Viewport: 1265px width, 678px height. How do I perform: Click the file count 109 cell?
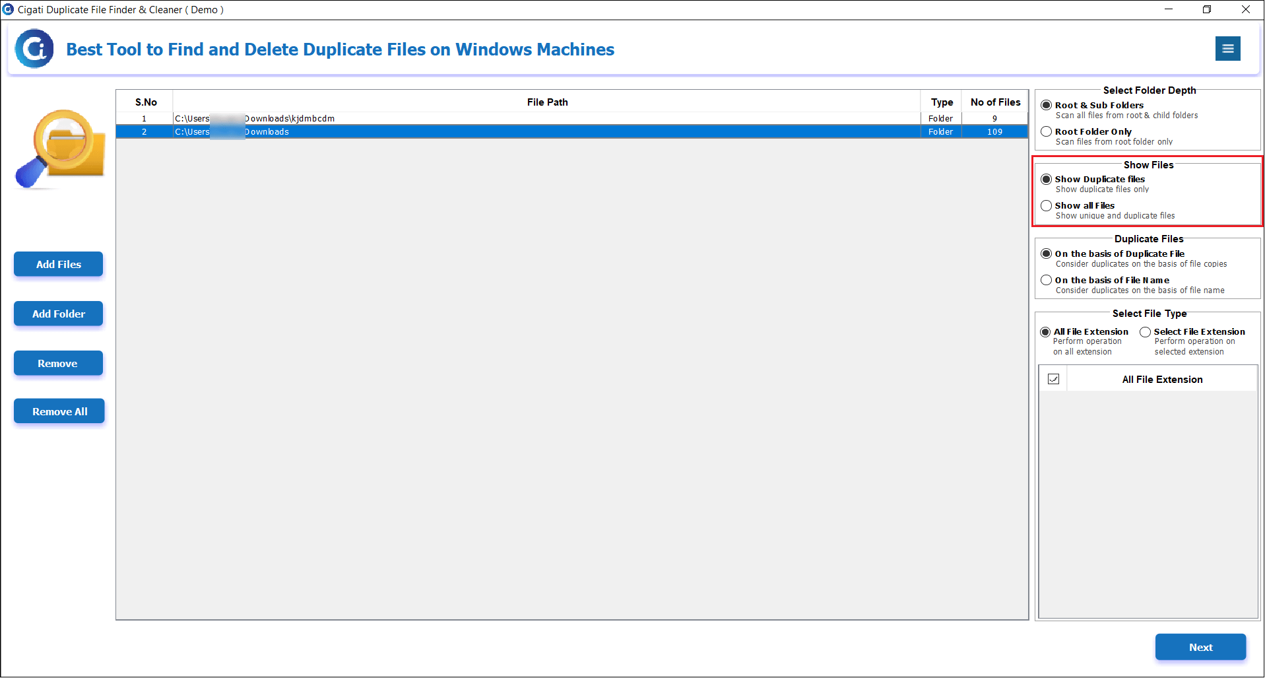pyautogui.click(x=995, y=131)
